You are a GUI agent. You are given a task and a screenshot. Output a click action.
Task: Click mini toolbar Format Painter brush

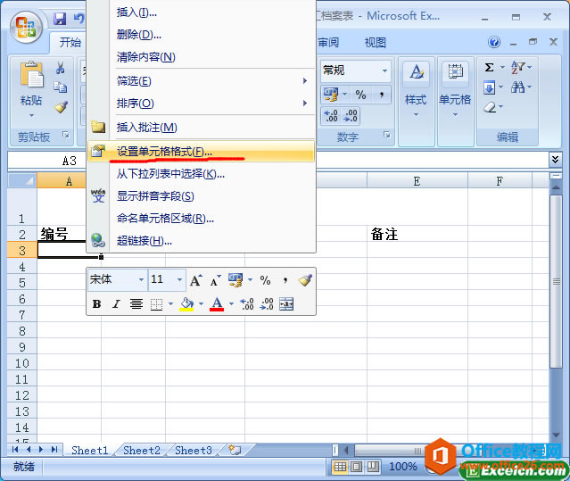click(x=305, y=280)
